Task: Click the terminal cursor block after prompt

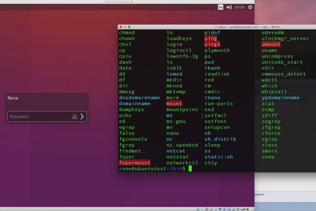Action: tap(190, 169)
